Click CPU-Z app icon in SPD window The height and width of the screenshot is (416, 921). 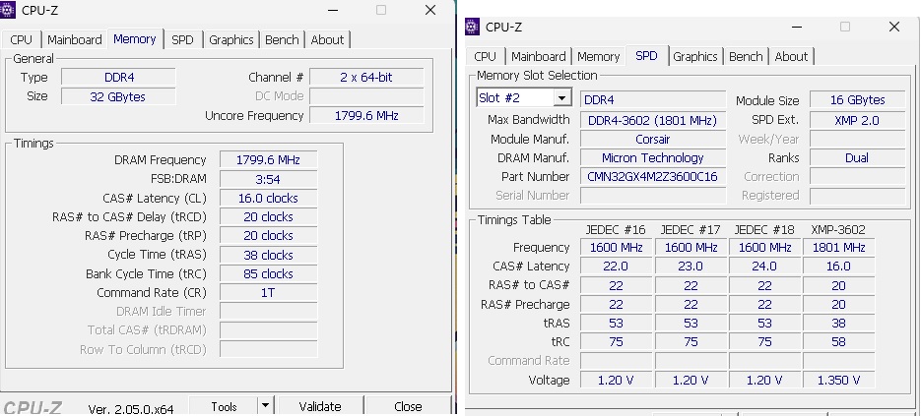pos(472,27)
